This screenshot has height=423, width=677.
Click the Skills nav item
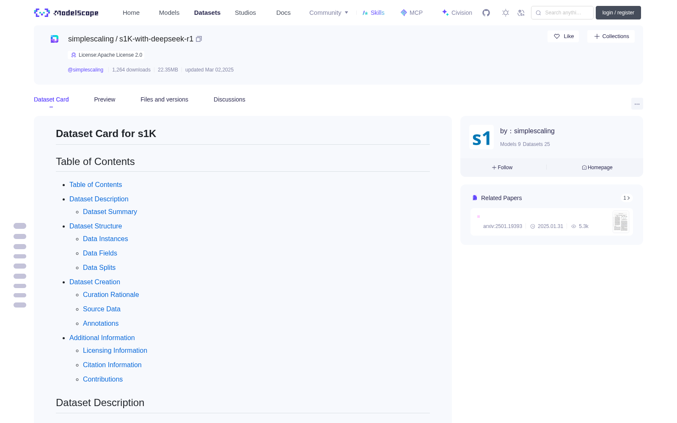pyautogui.click(x=373, y=13)
